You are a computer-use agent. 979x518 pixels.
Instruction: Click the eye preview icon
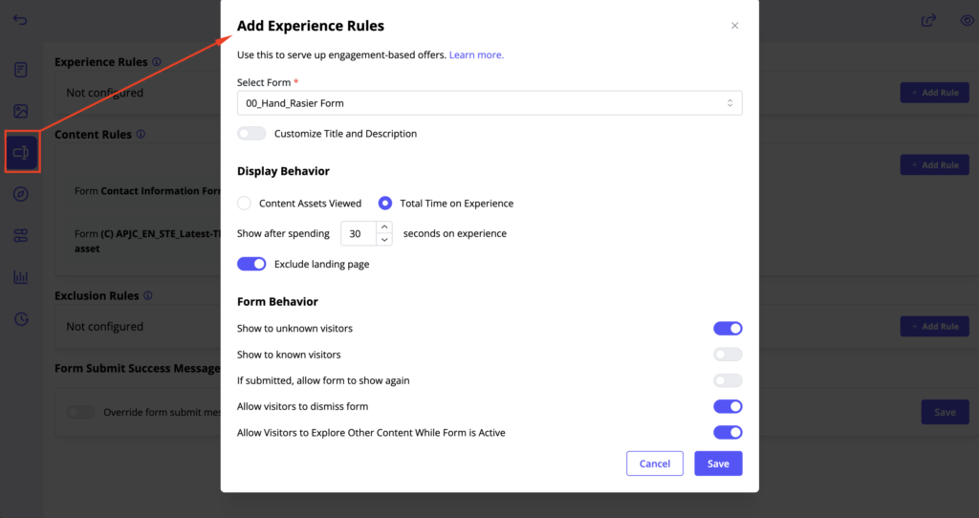pos(967,20)
